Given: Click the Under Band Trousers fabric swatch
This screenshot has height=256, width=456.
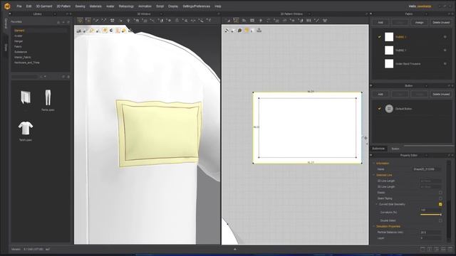Looking at the screenshot, I should 389,63.
